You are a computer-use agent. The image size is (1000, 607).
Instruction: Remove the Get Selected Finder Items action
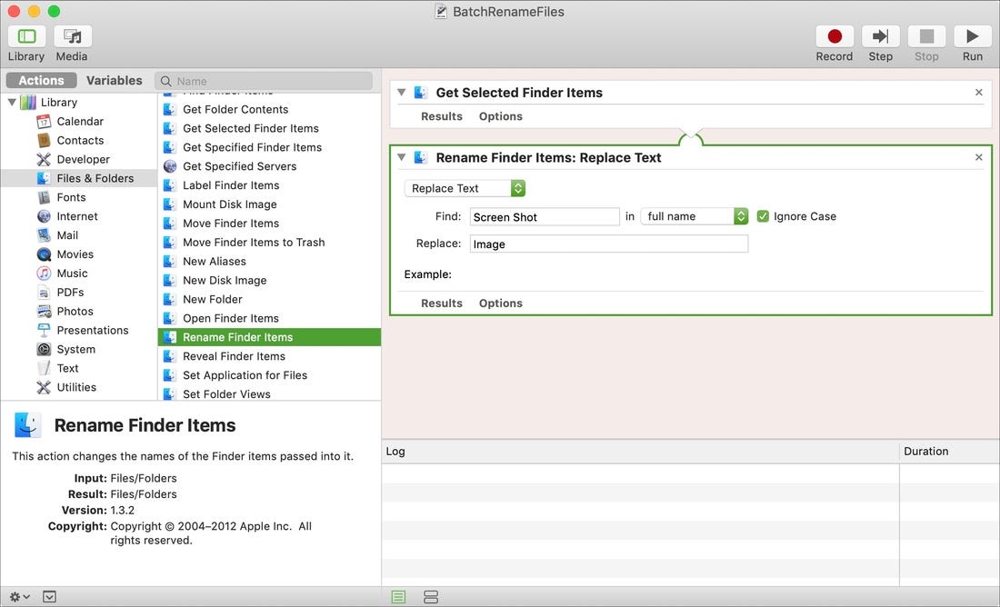coord(979,93)
